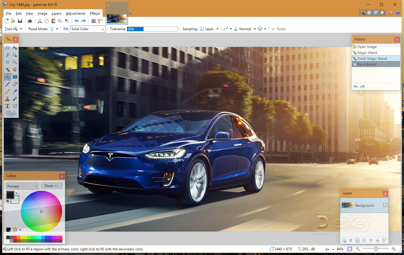
Task: Select the Text tool
Action: [8, 106]
